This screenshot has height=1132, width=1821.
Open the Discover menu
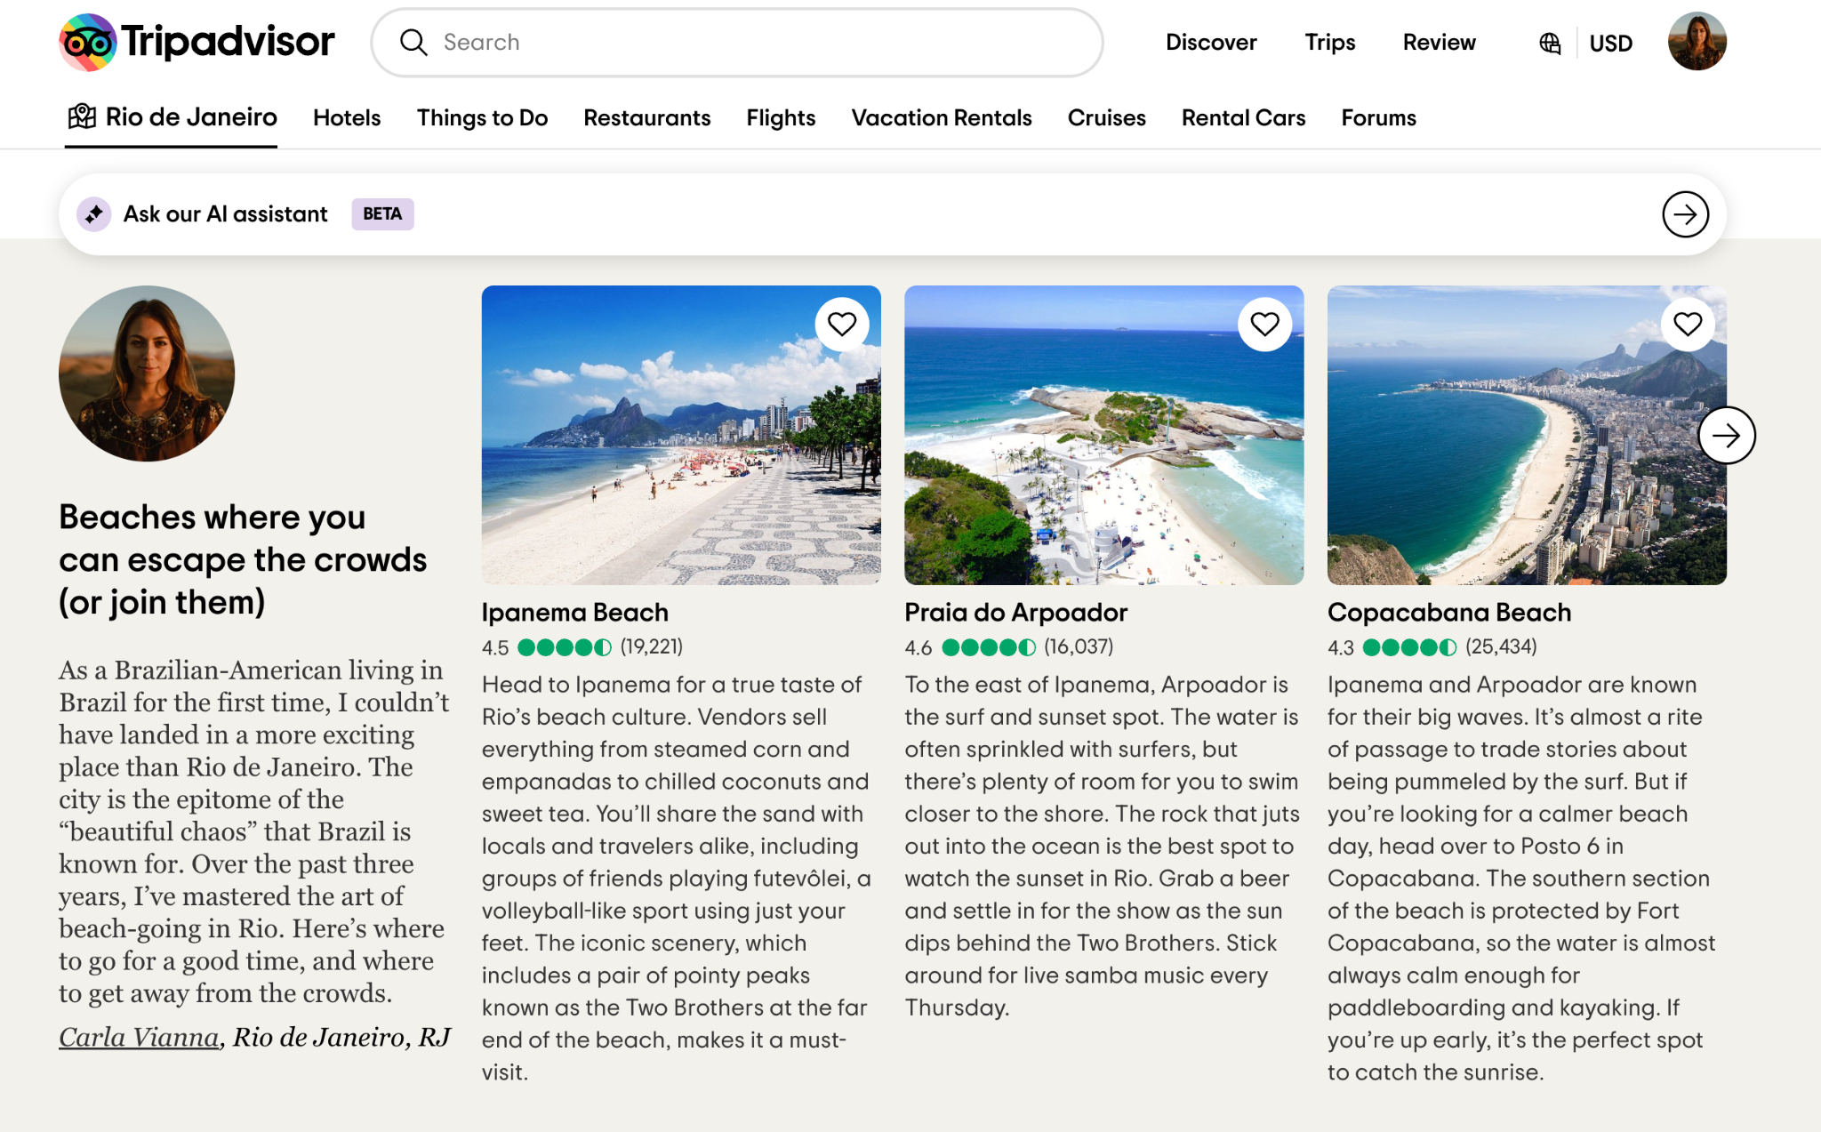point(1211,42)
